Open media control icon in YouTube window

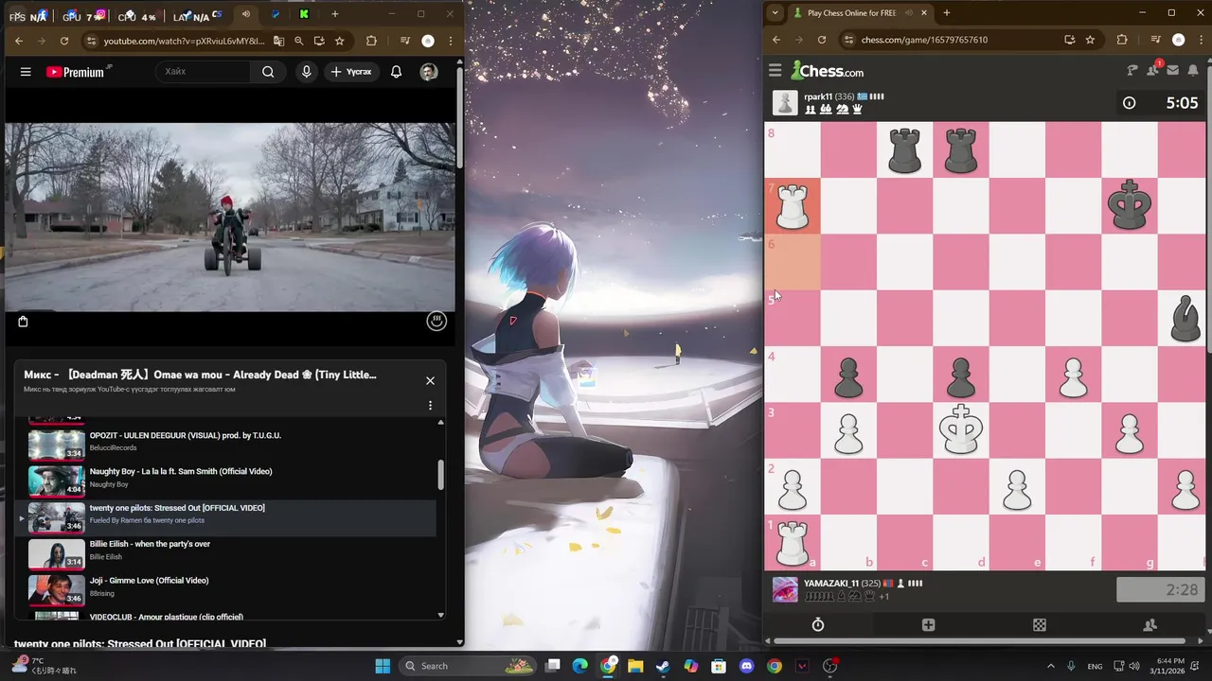(x=405, y=41)
